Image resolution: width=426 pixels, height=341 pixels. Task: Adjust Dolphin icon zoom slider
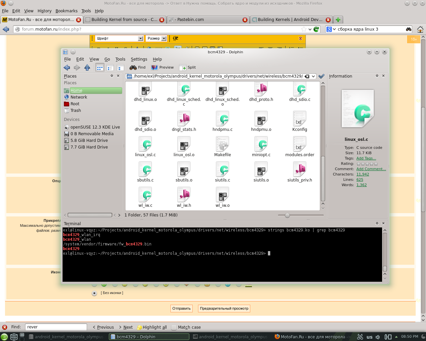[x=287, y=215]
